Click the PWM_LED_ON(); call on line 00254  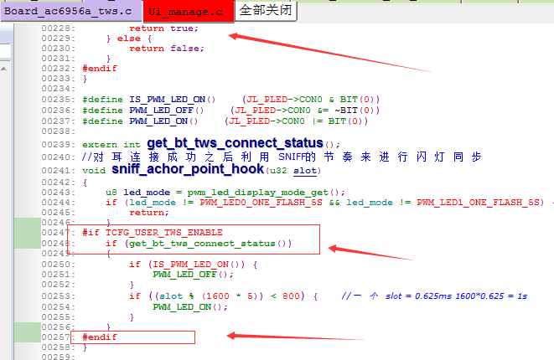click(190, 307)
